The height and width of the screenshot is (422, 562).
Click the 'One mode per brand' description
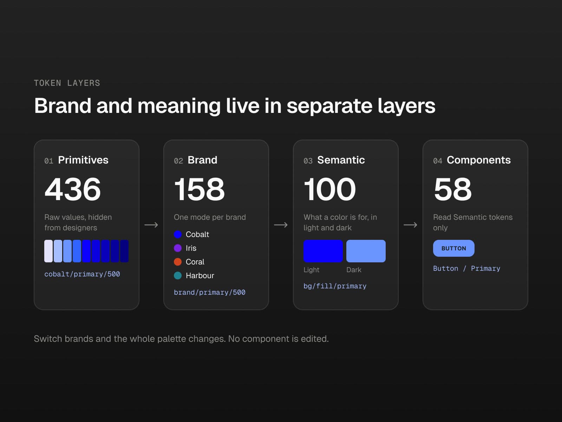click(x=210, y=217)
